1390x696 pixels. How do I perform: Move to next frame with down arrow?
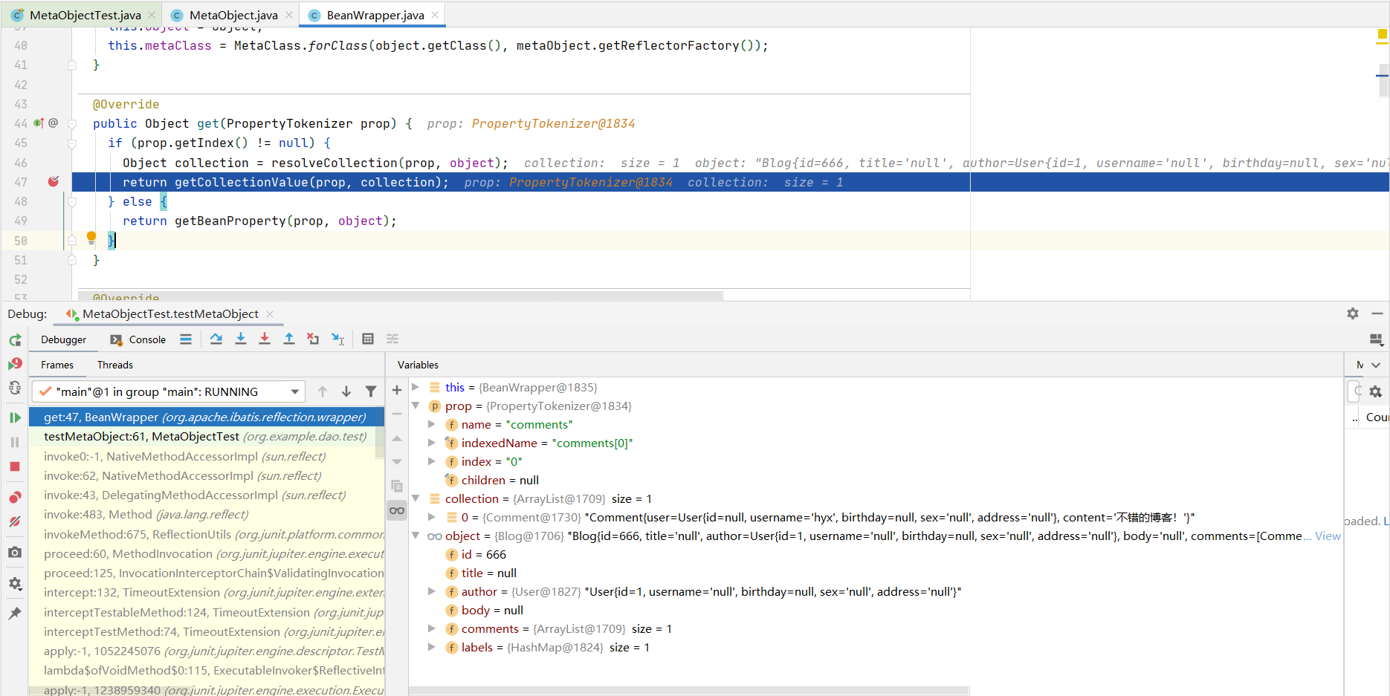coord(346,391)
